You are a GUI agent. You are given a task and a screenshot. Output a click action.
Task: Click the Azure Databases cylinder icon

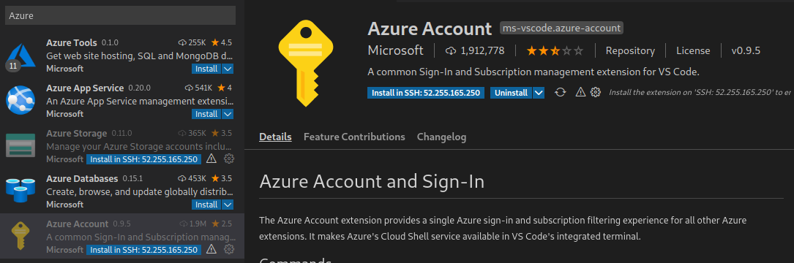(20, 191)
